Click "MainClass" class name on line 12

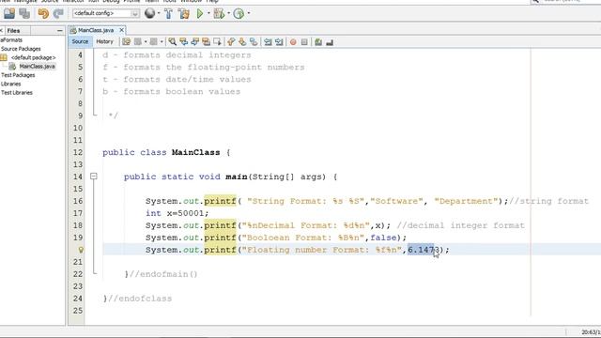[196, 152]
